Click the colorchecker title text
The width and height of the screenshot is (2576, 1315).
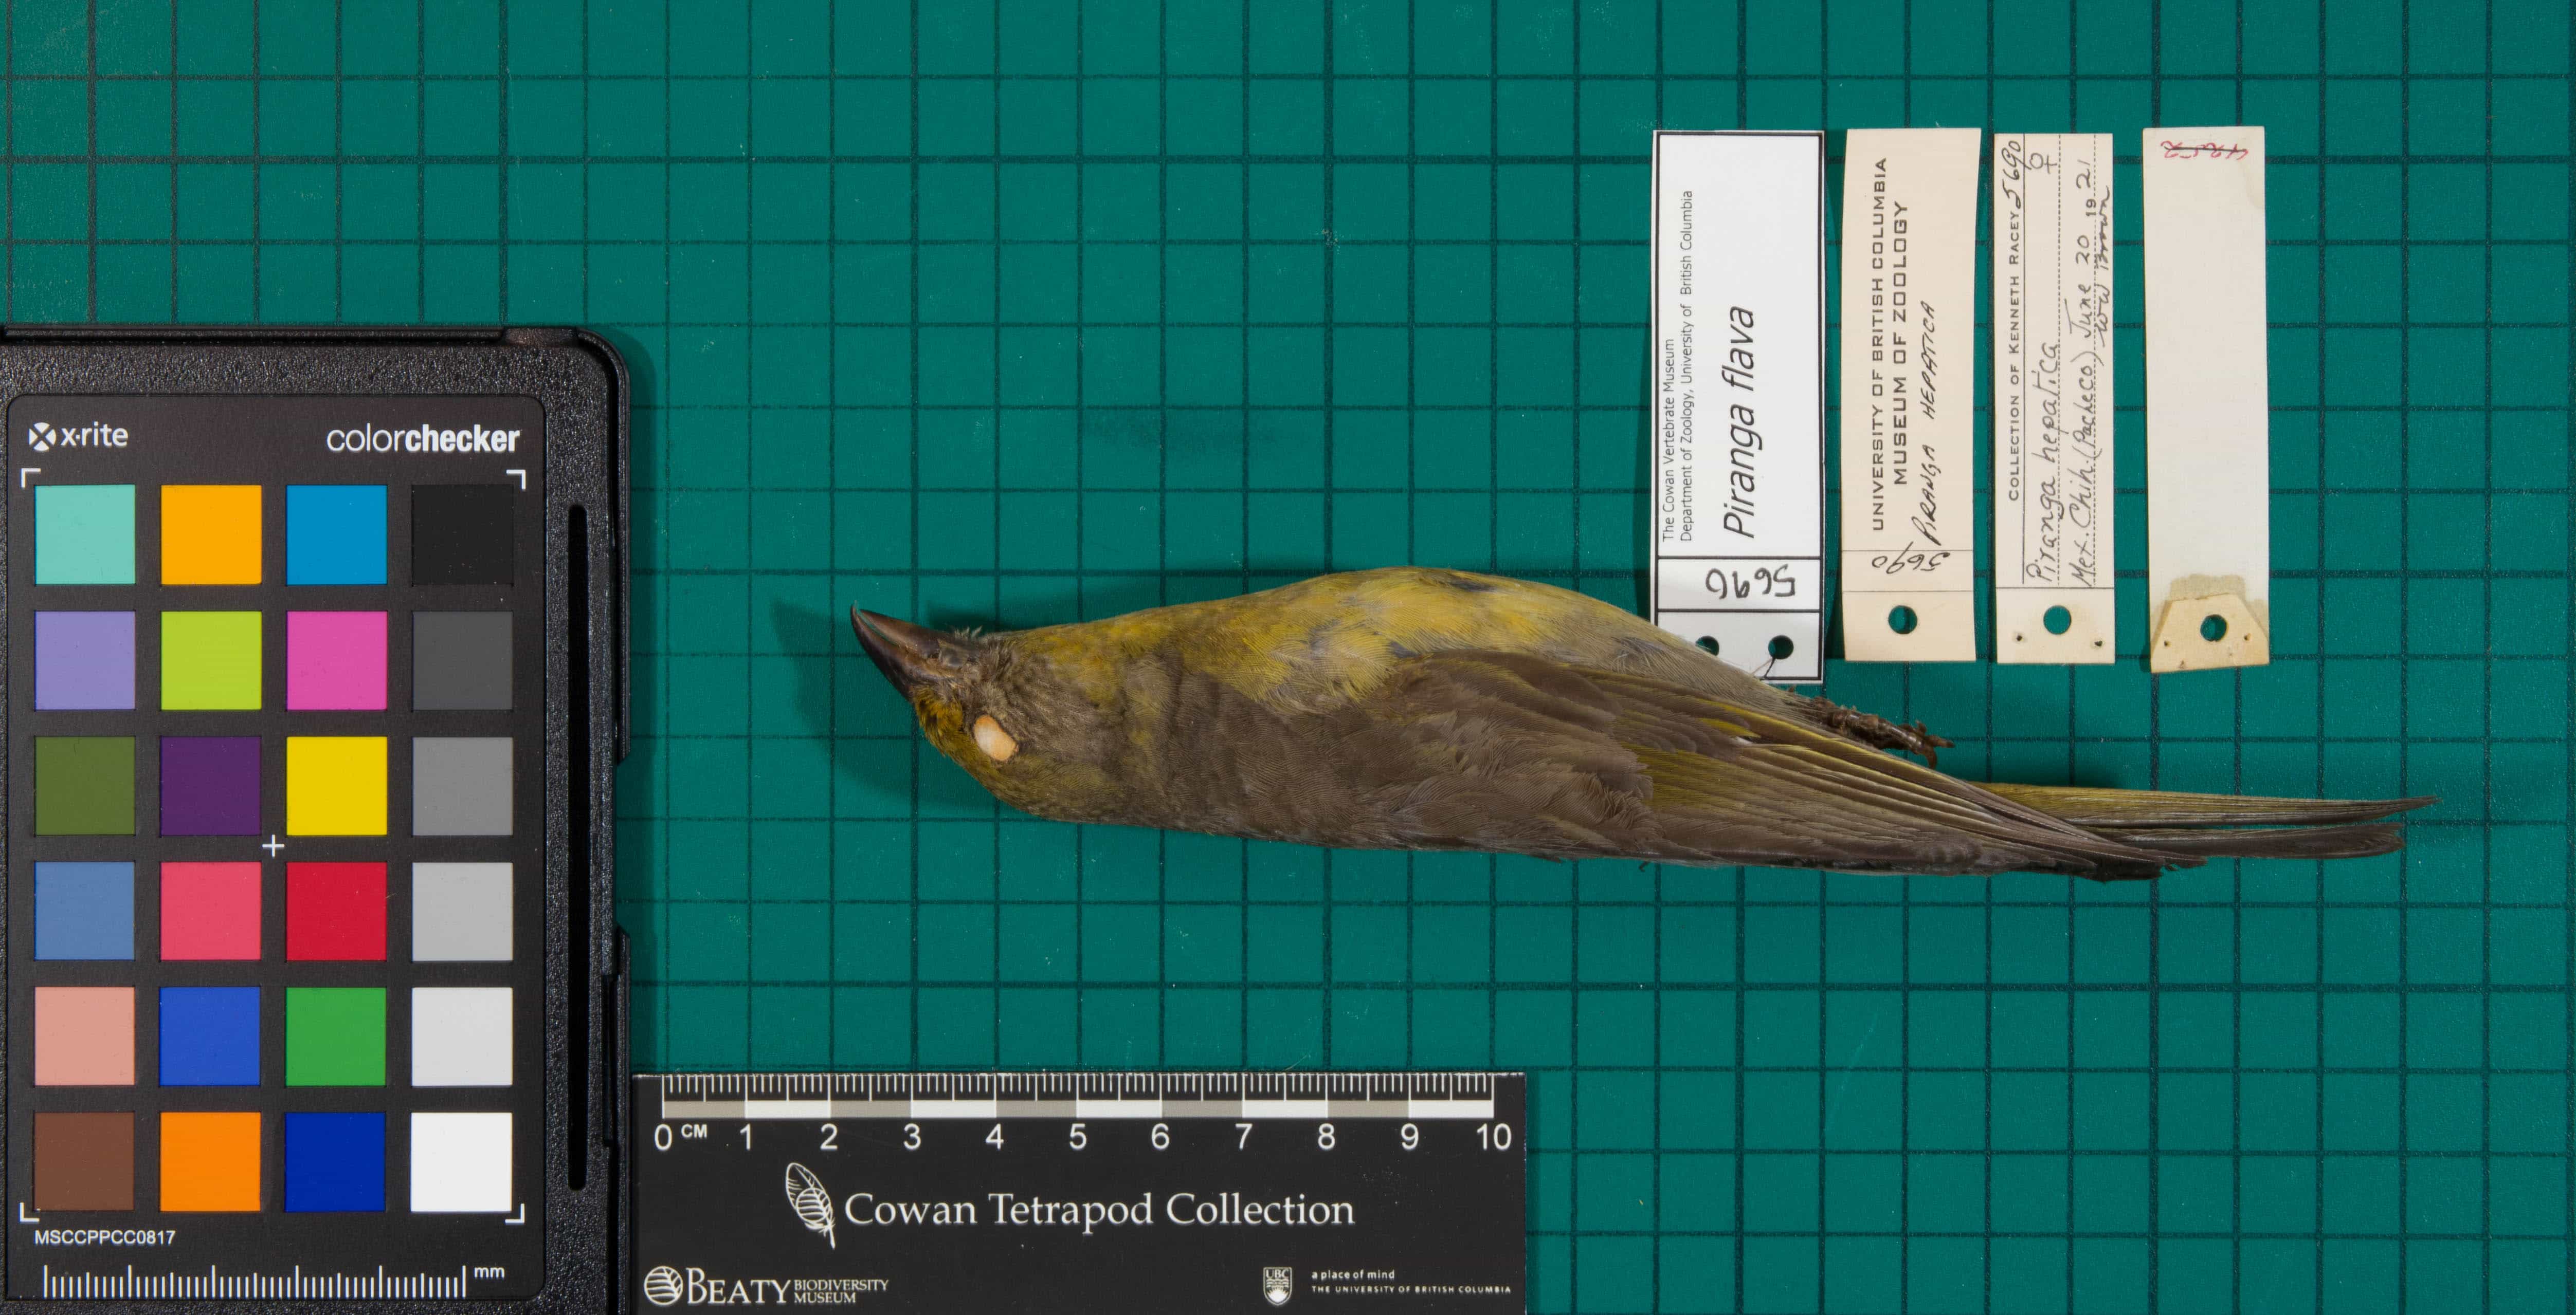click(422, 439)
